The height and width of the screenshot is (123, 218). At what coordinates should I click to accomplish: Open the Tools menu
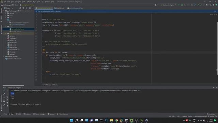tap(38, 2)
